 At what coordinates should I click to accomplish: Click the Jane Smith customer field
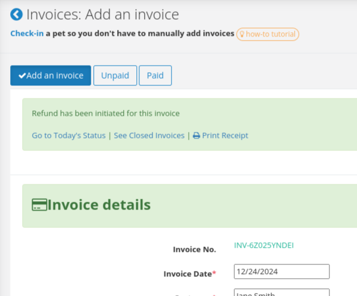pyautogui.click(x=282, y=292)
